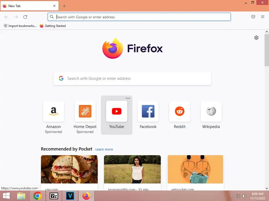Reload the current page
This screenshot has width=269, height=201.
click(x=25, y=17)
